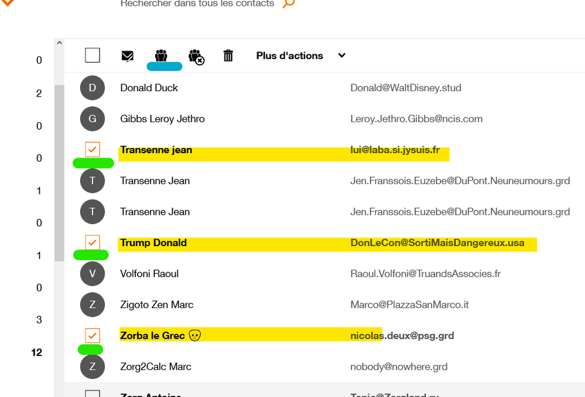Open Donald Duck's avatar circle
Image resolution: width=585 pixels, height=397 pixels.
pyautogui.click(x=92, y=88)
